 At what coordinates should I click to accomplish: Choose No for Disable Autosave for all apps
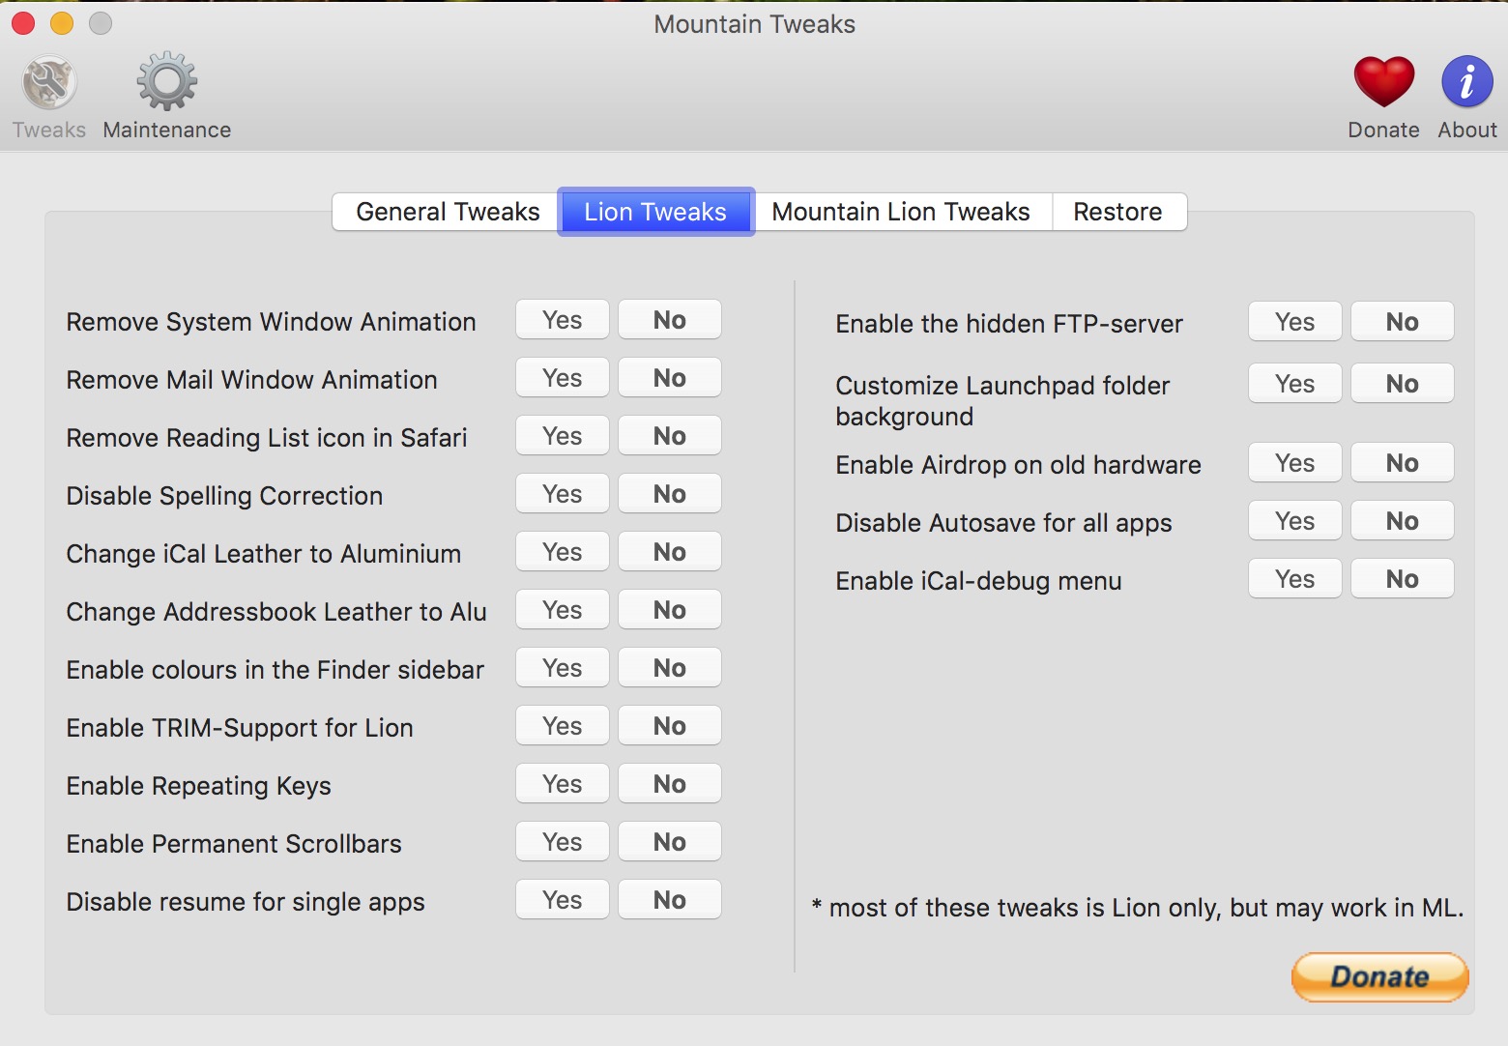coord(1402,521)
